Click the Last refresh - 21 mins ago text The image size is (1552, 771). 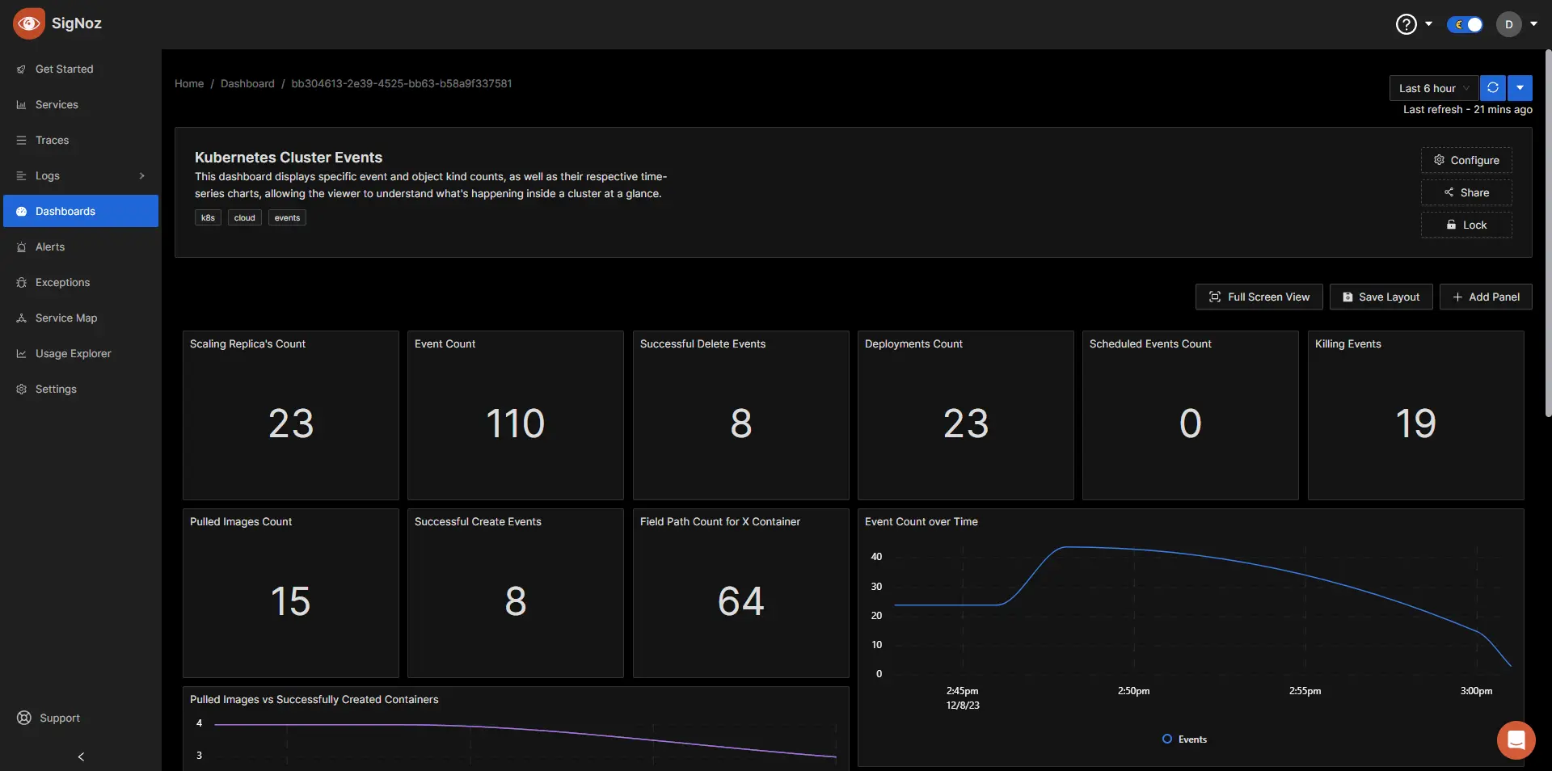click(x=1467, y=109)
